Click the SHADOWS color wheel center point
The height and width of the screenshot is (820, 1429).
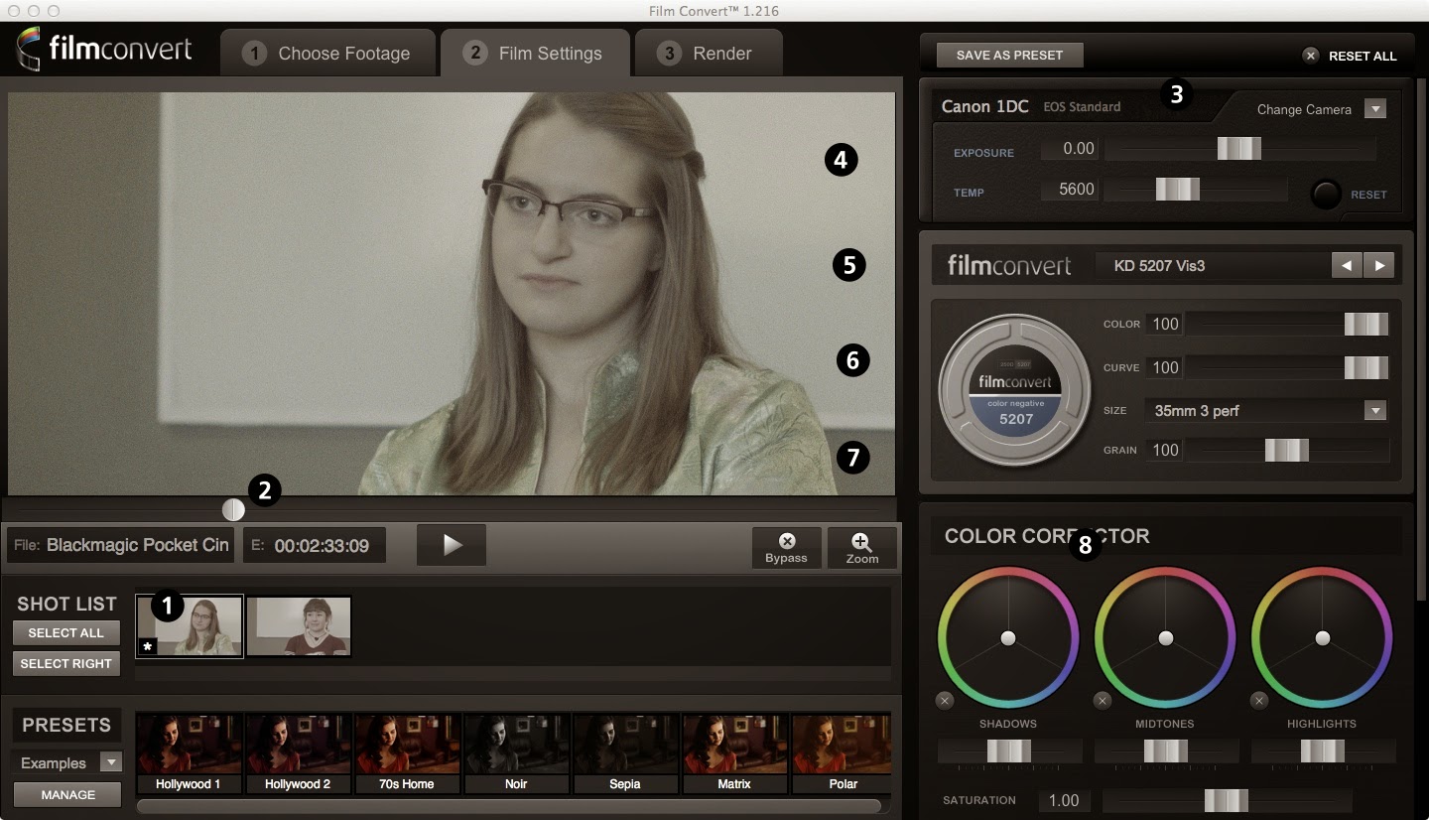(1008, 638)
